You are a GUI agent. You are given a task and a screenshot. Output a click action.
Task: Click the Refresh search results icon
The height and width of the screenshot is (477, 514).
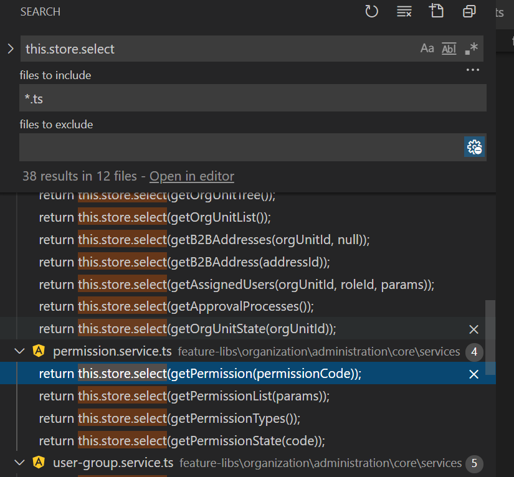click(372, 11)
